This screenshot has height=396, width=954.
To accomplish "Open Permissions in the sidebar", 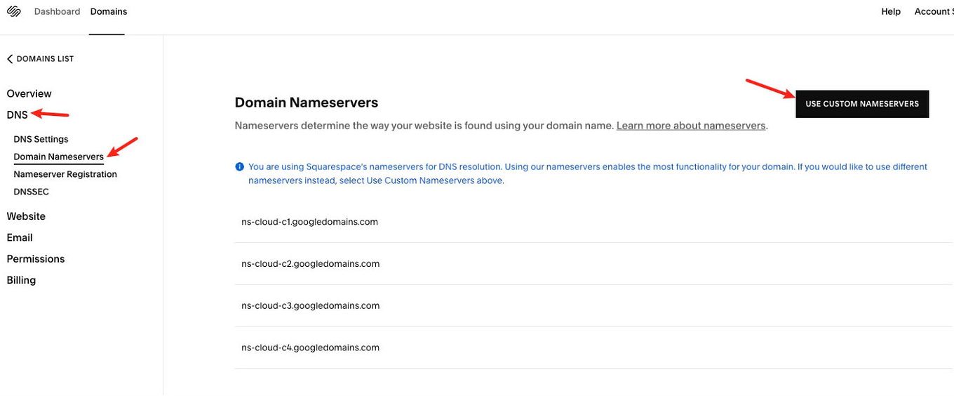I will [36, 258].
